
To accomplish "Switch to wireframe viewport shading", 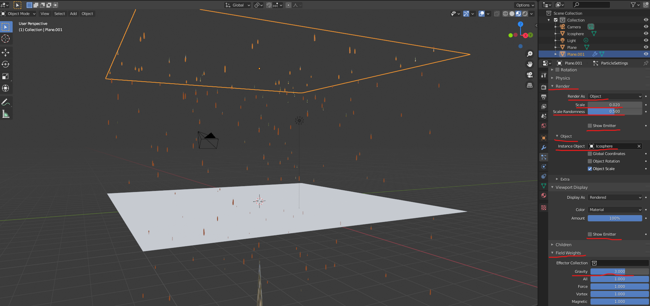I will coord(505,14).
